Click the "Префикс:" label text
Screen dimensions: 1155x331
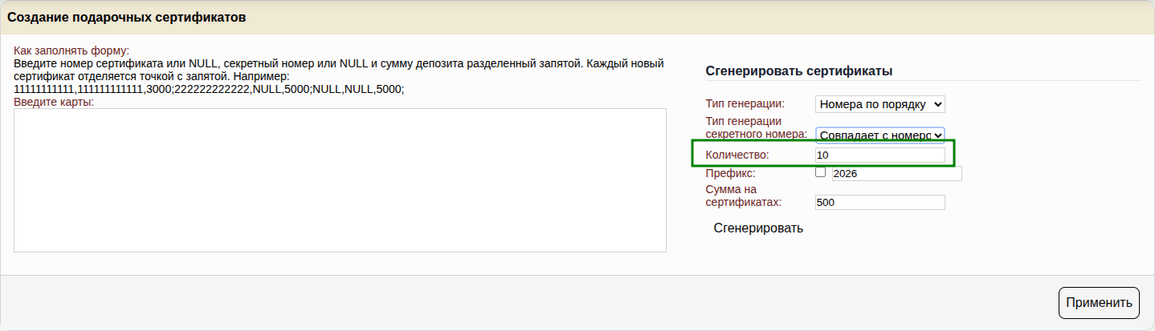[x=729, y=173]
